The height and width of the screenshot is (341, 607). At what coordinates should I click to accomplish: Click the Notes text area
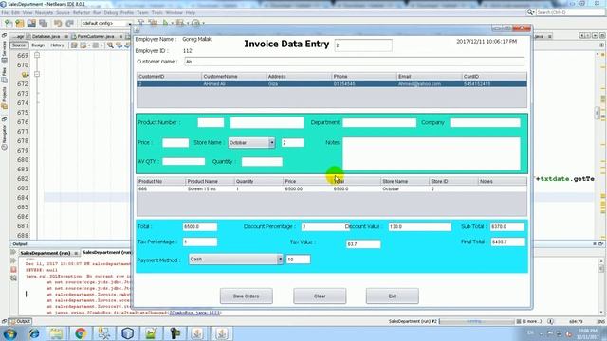[x=432, y=153]
